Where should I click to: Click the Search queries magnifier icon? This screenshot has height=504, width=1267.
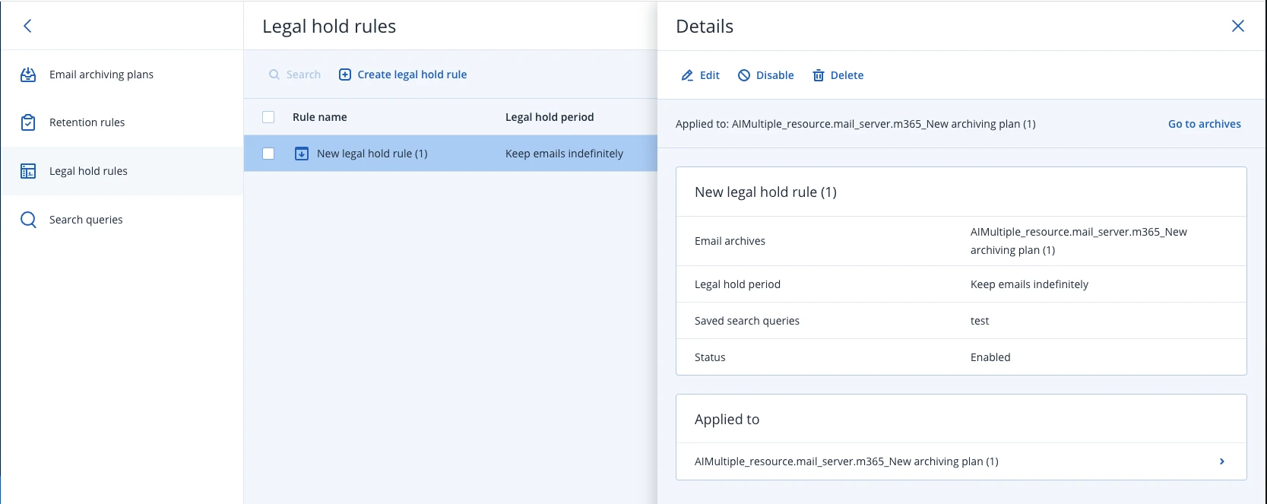coord(28,220)
